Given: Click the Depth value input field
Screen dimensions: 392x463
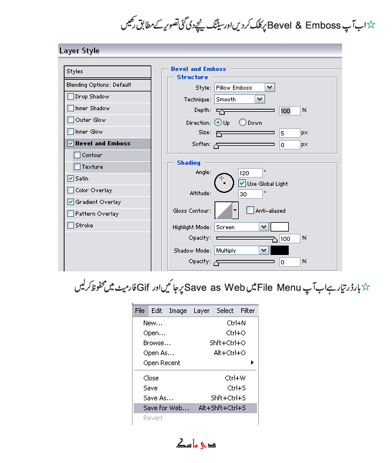Looking at the screenshot, I should (289, 111).
